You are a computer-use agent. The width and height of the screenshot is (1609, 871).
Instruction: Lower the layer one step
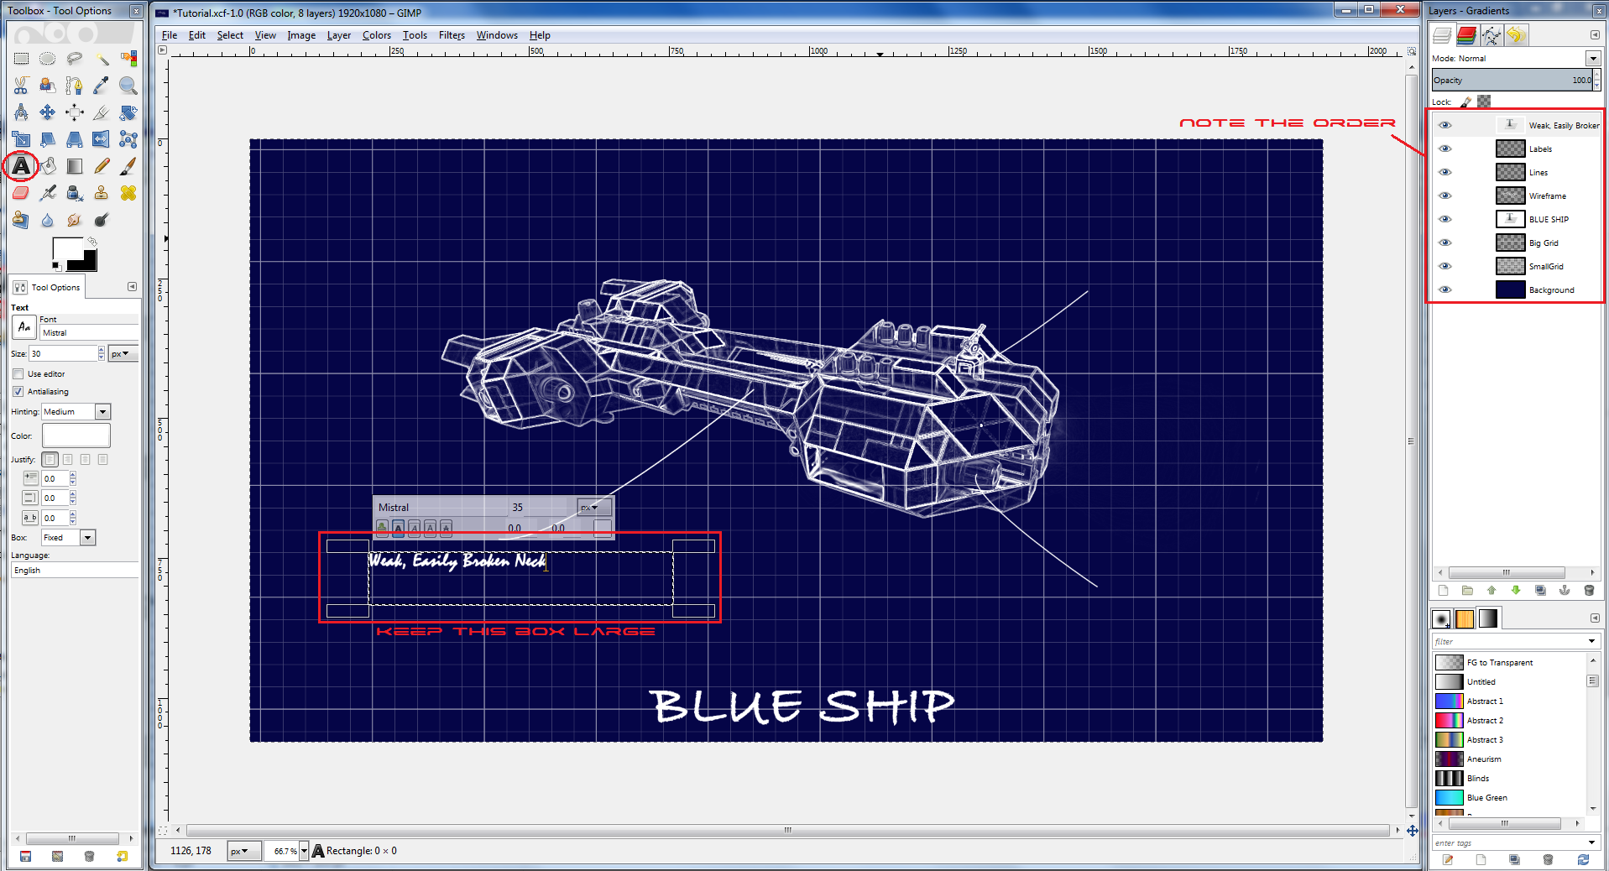1516,591
